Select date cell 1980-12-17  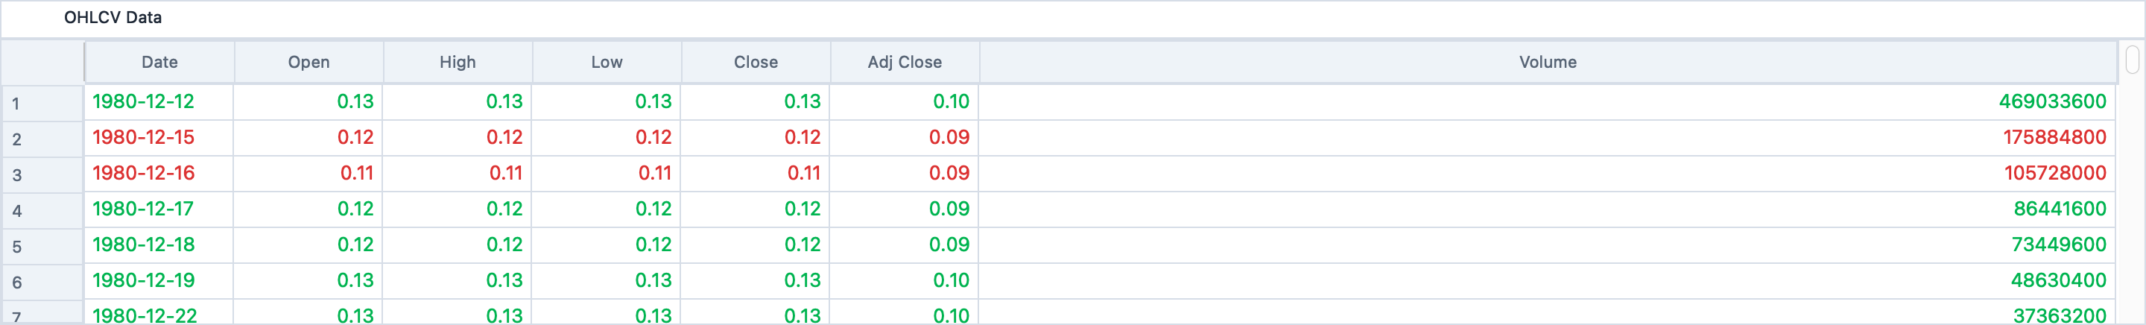[158, 209]
